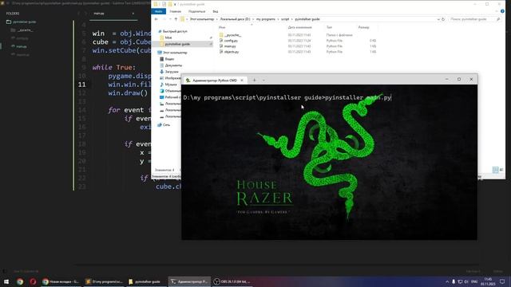Screen dimensions: 511x287
Task: Click 'script' in the address breadcrumb
Action: (285, 19)
